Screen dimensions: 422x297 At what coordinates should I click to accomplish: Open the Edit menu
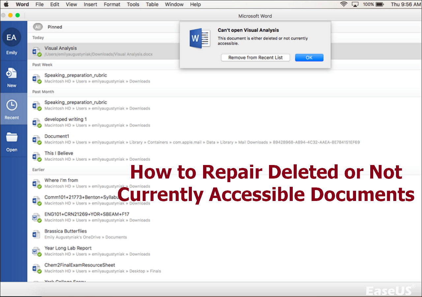click(55, 4)
